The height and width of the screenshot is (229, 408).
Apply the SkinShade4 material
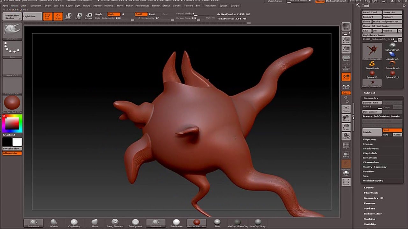click(x=176, y=223)
